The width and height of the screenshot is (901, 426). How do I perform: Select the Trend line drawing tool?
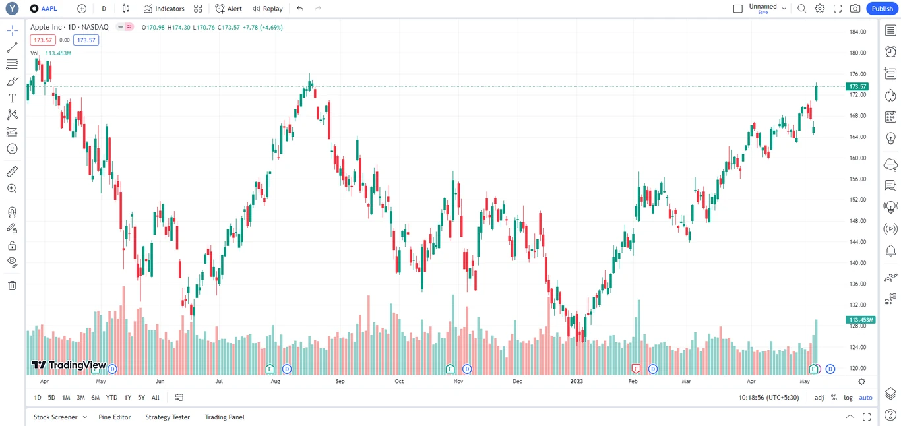12,47
